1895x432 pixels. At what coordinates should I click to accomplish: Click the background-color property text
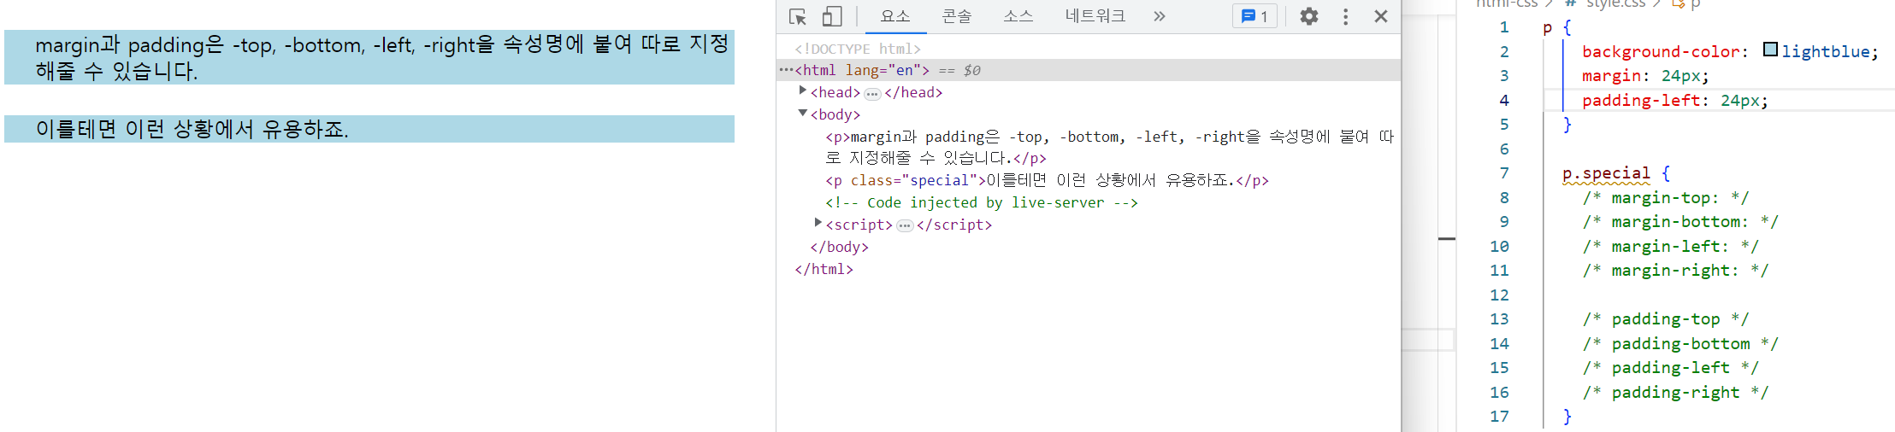(1660, 52)
